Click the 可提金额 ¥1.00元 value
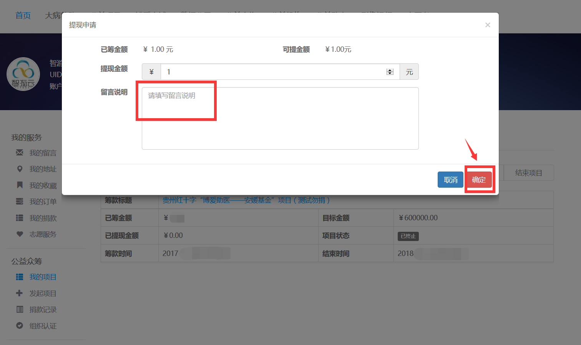The width and height of the screenshot is (581, 345). pos(338,50)
